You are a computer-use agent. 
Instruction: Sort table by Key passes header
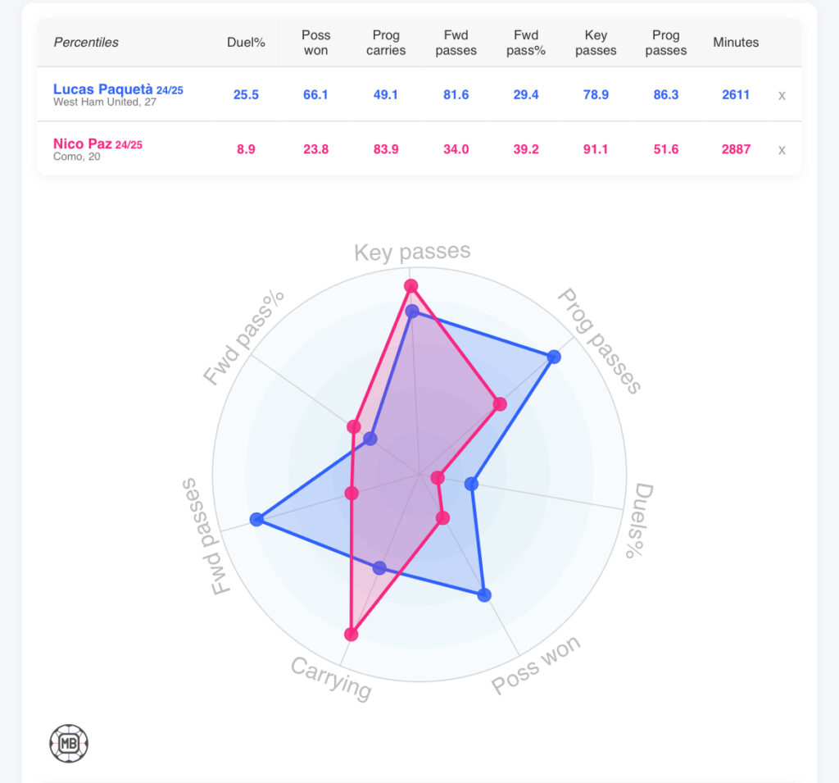[596, 43]
